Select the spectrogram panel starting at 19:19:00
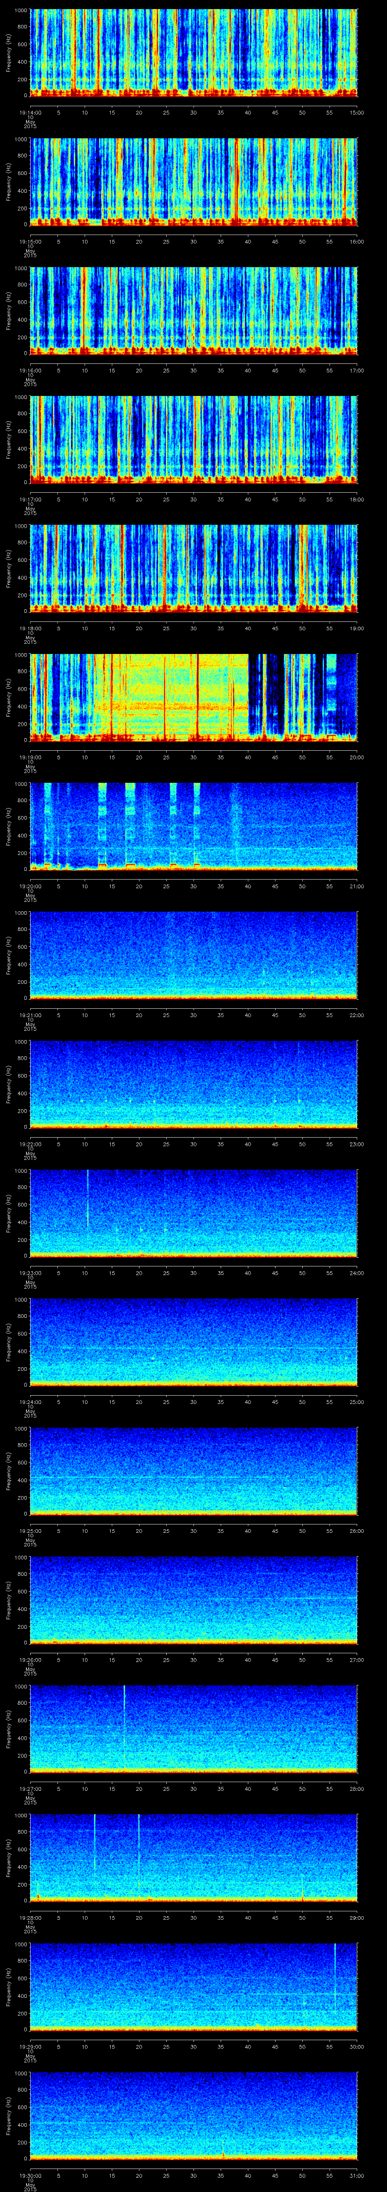The height and width of the screenshot is (2192, 387). pos(194,698)
